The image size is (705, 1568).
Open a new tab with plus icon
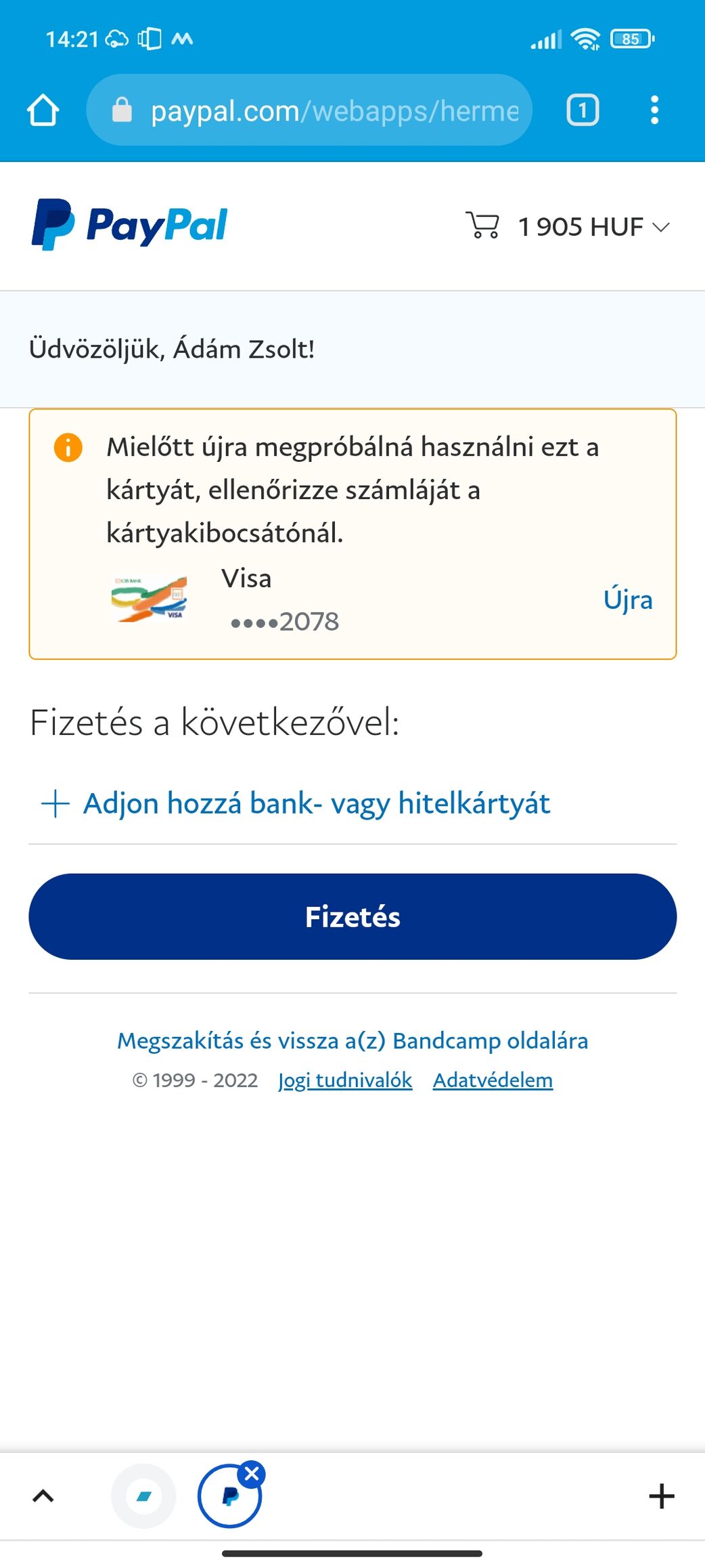[x=661, y=1496]
